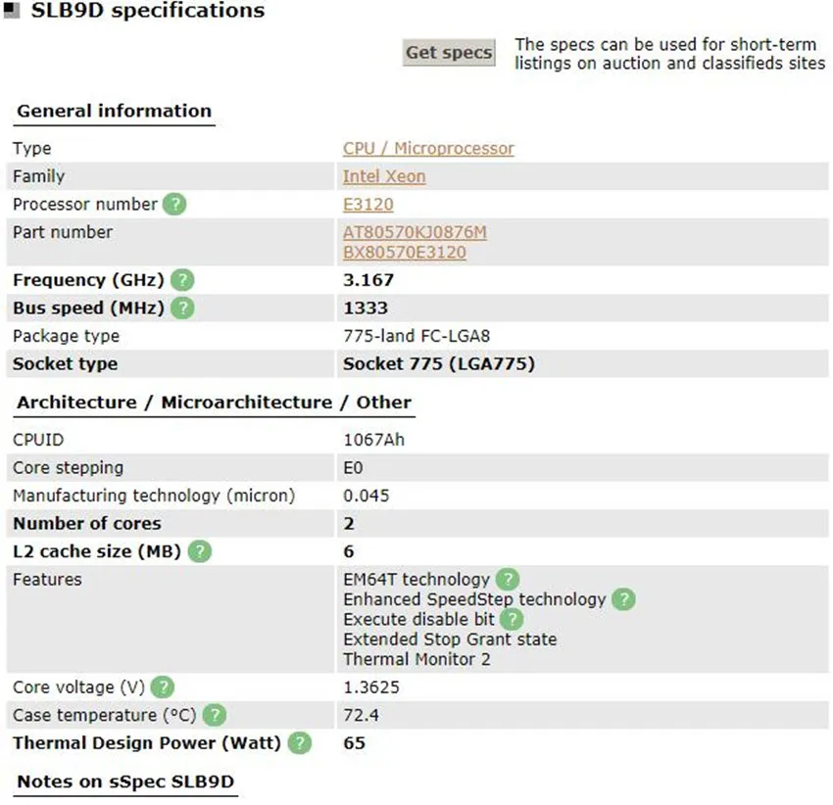The width and height of the screenshot is (833, 805).
Task: Select the frequency value 3.167
Action: point(368,280)
